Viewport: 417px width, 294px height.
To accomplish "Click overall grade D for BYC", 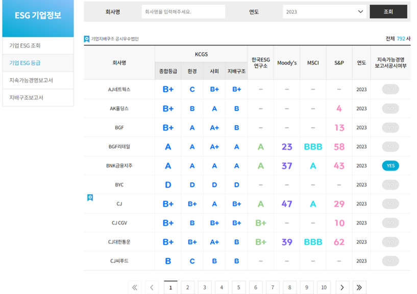I will point(168,185).
